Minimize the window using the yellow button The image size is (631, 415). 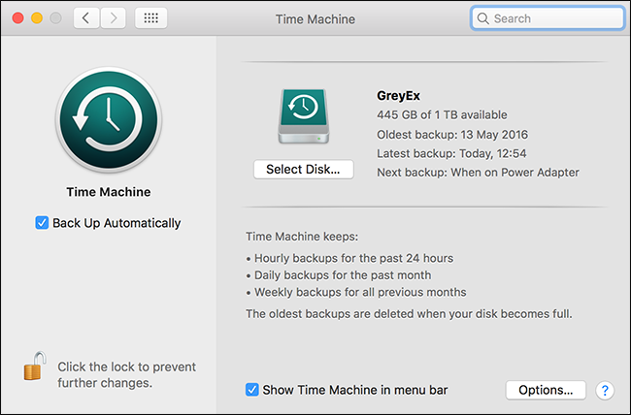point(36,18)
